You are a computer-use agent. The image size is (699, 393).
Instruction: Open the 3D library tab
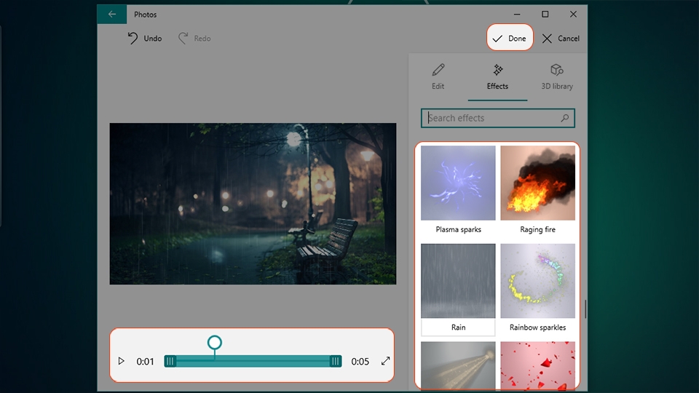point(557,76)
